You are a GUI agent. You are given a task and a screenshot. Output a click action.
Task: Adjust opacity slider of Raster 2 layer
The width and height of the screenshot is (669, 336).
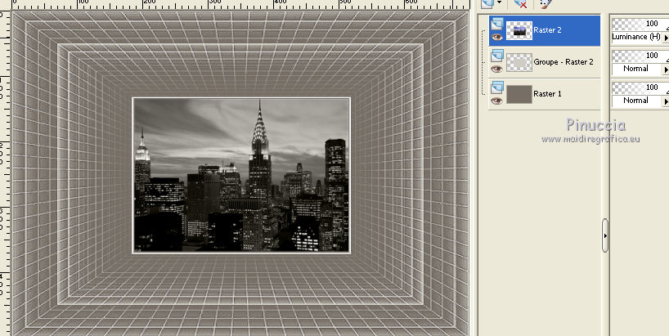[640, 25]
